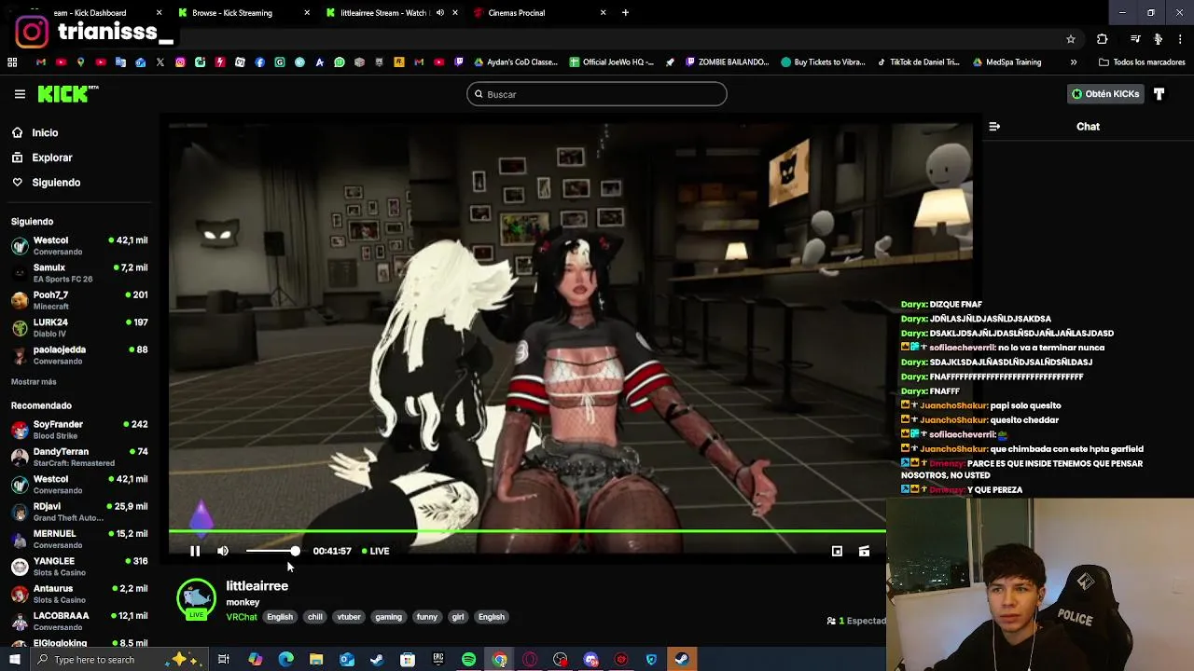
Task: Select the chill tag
Action: point(315,617)
